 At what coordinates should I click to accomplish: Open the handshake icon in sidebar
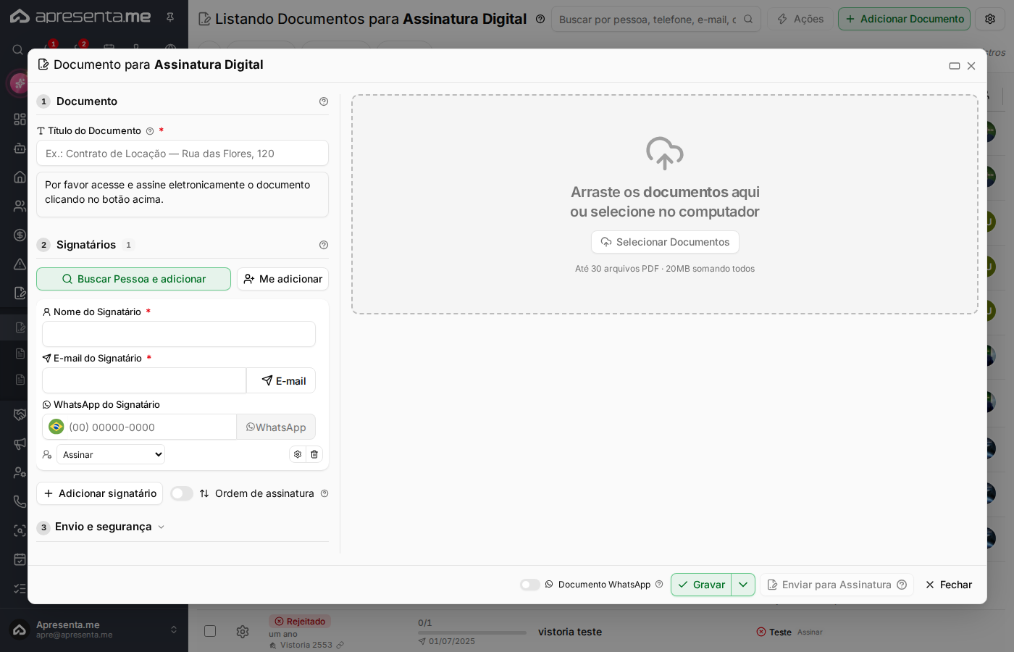[x=20, y=414]
